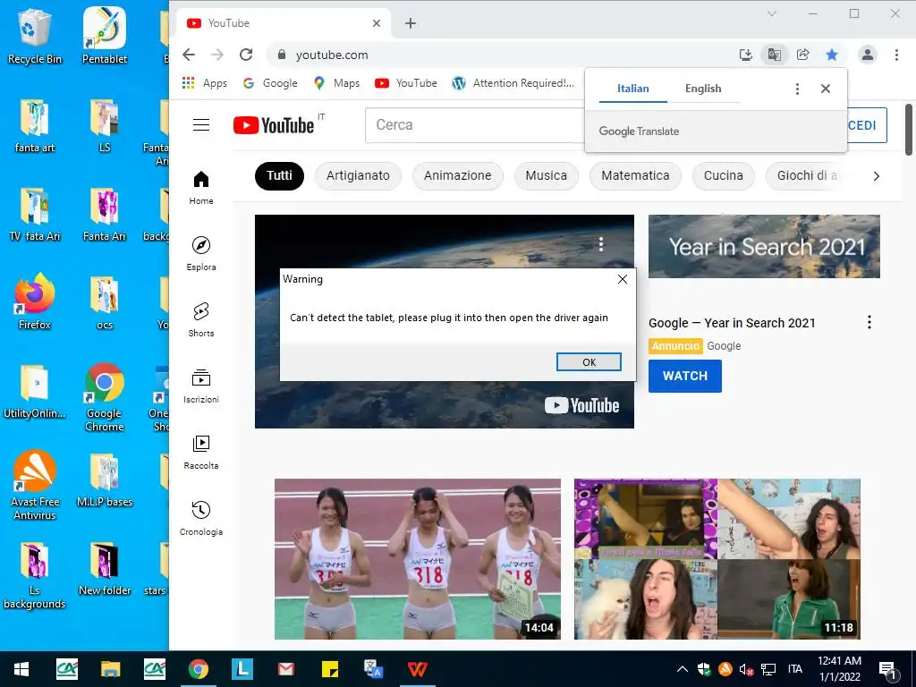The image size is (916, 687).
Task: Open the Apps bookmarks shortcut
Action: 205,83
